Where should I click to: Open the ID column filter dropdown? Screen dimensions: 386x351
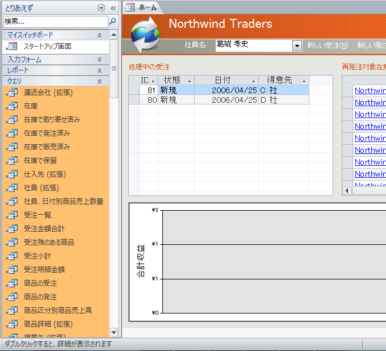click(x=153, y=81)
